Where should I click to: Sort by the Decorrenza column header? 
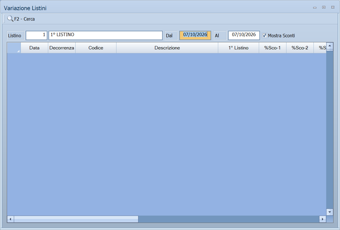(x=62, y=48)
